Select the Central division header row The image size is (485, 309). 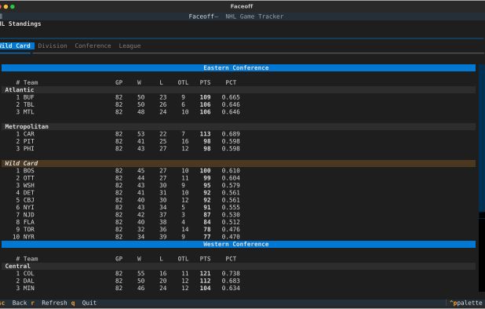239,266
